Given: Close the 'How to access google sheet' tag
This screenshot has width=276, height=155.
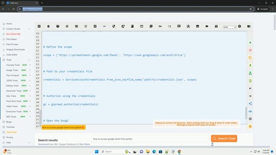Looking at the screenshot, I should 82,127.
